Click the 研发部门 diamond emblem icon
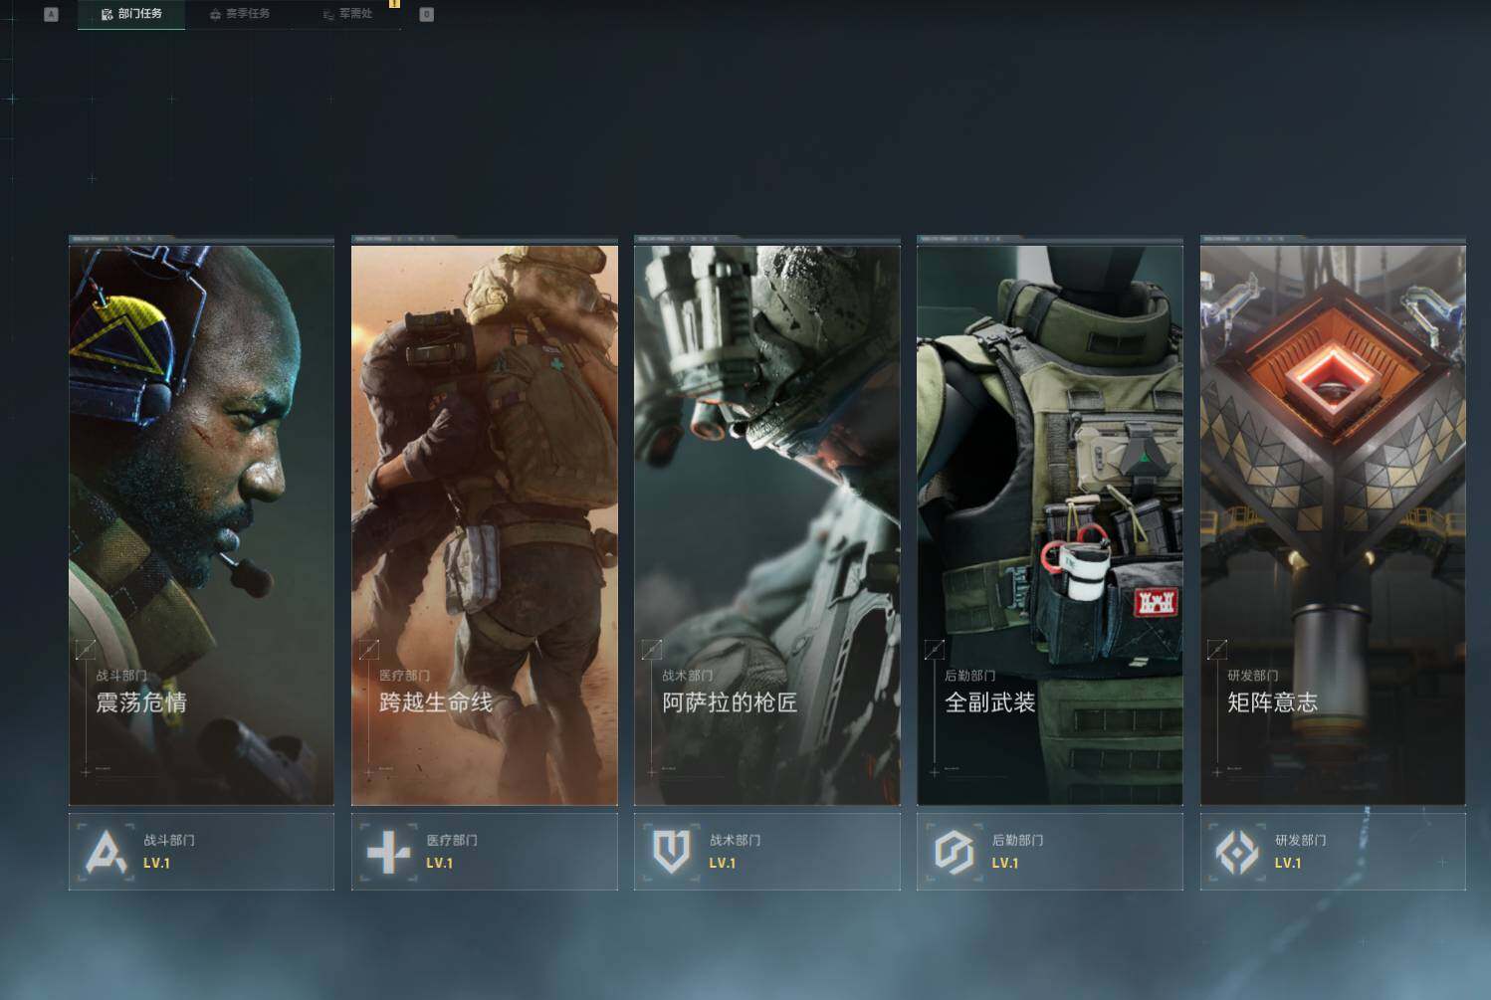The height and width of the screenshot is (1000, 1491). tap(1237, 853)
